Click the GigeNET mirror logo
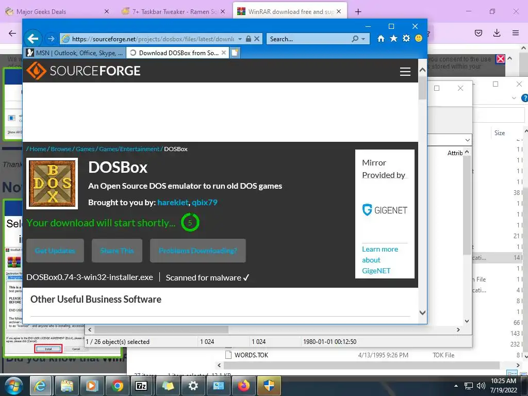The image size is (528, 396). [x=385, y=210]
